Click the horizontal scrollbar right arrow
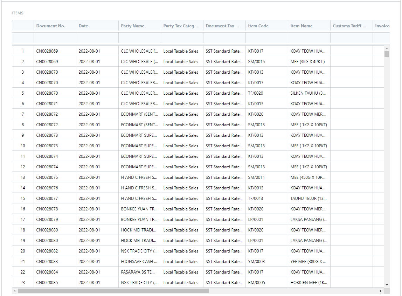Image resolution: width=402 pixels, height=296 pixels. click(x=381, y=291)
